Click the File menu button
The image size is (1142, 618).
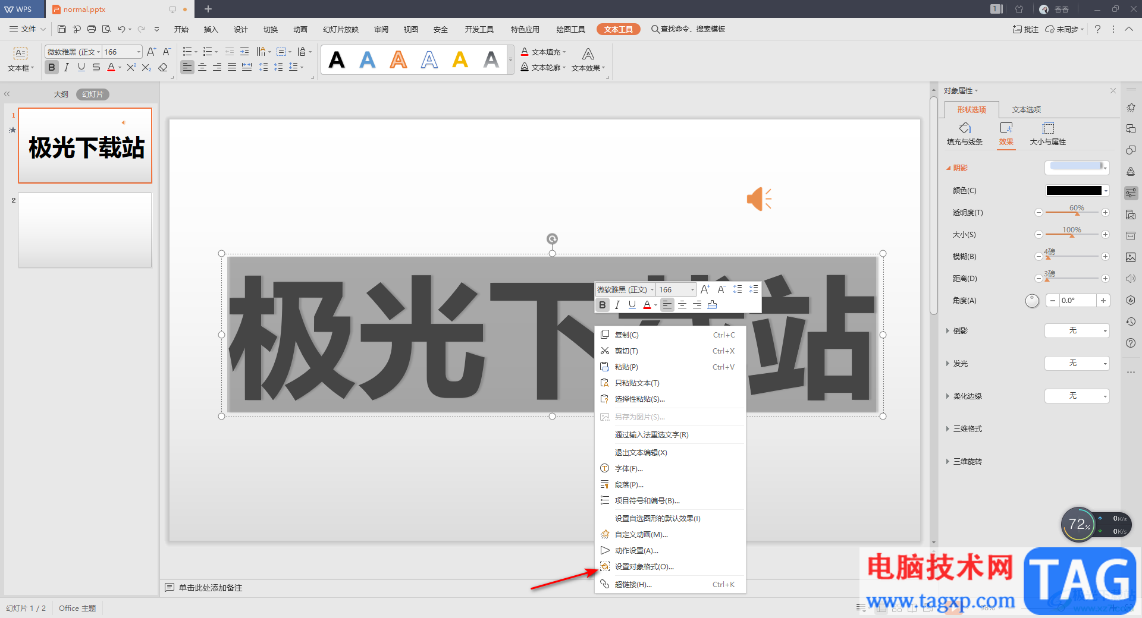(x=27, y=29)
